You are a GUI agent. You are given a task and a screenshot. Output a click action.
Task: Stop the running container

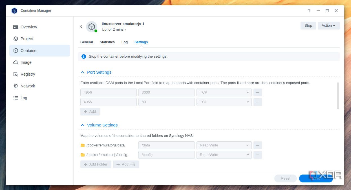308,26
